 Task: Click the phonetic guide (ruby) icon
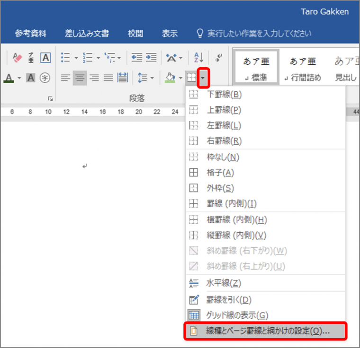[31, 58]
